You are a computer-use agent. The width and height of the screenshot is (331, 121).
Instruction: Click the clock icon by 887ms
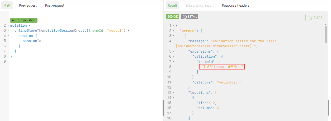[x=185, y=17]
